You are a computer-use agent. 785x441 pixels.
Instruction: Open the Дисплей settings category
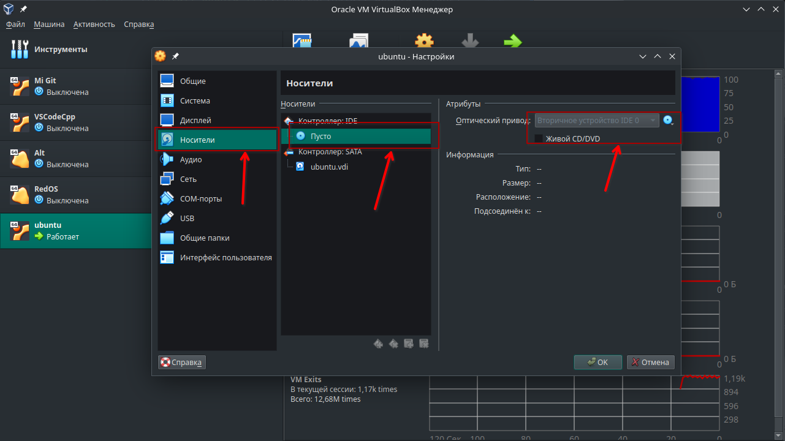[195, 121]
